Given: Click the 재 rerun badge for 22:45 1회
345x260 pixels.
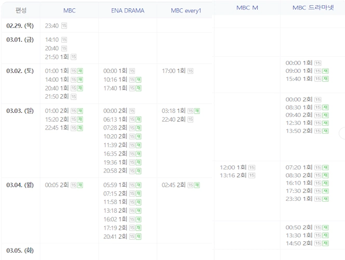Looking at the screenshot, I should tap(80, 128).
